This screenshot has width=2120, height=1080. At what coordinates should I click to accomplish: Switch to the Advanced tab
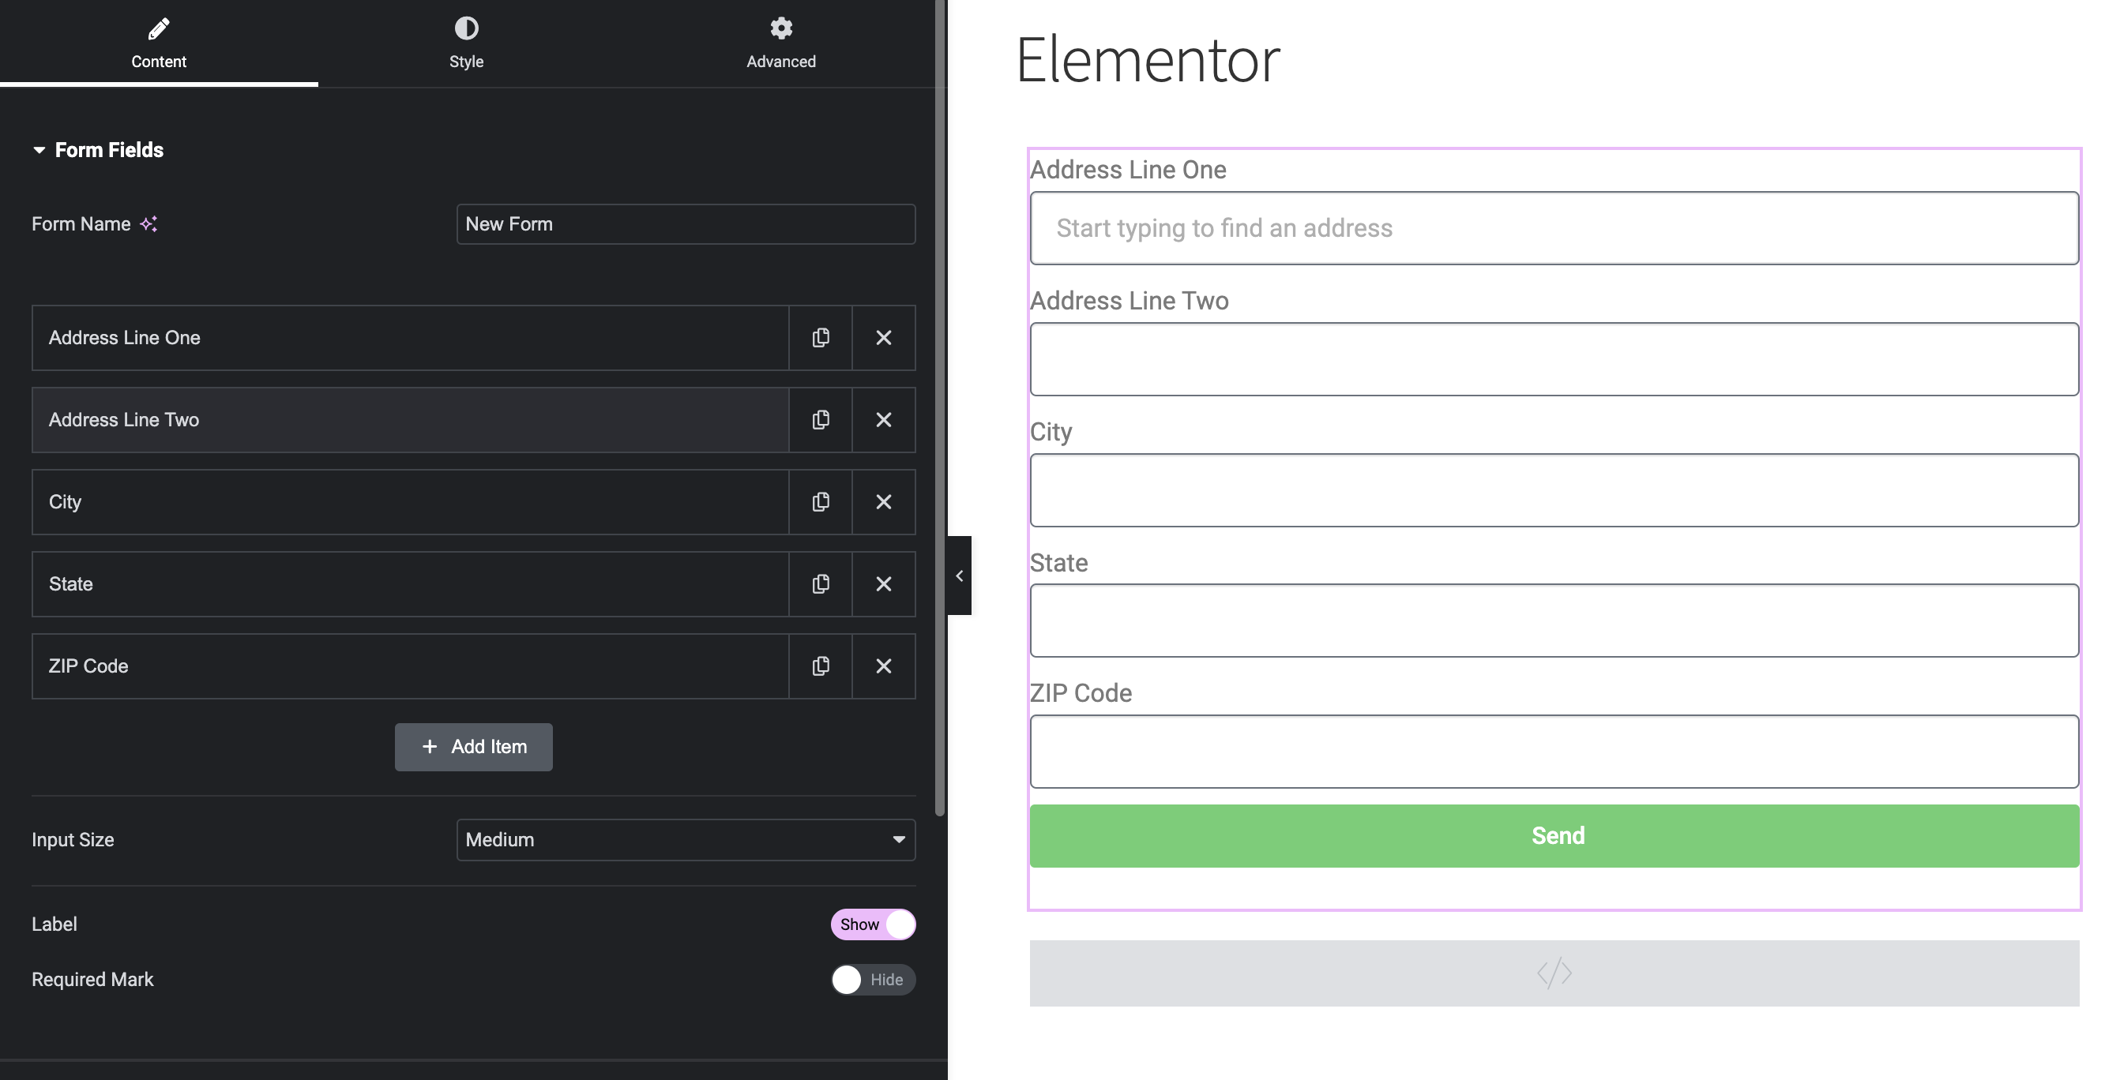coord(780,43)
